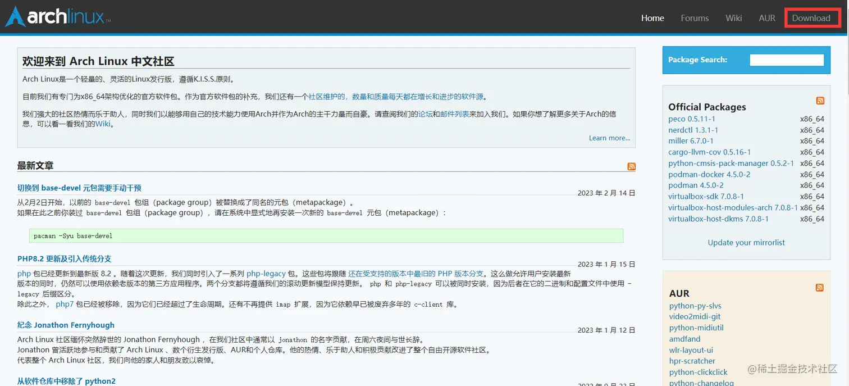Follow the Learn more... link
The image size is (849, 386).
point(609,138)
